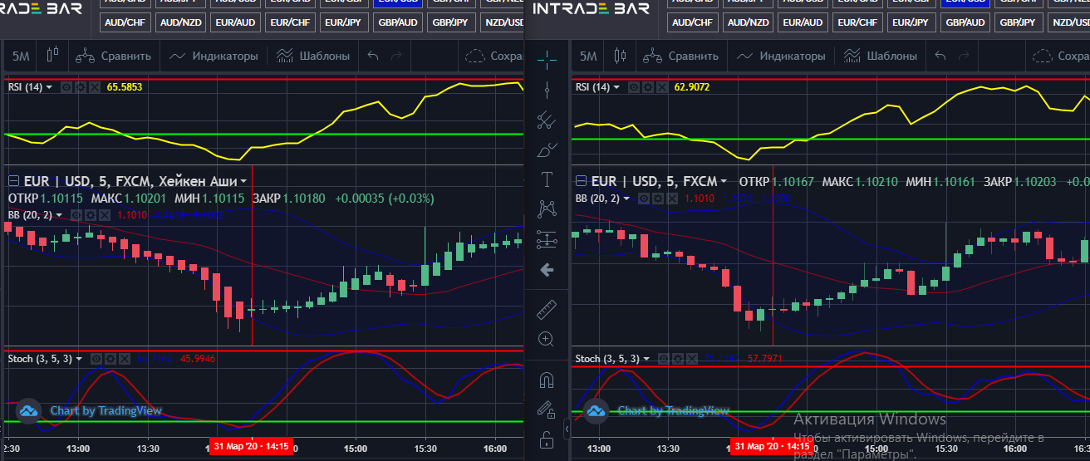Select EUR/JPY pair in right window

coord(913,22)
